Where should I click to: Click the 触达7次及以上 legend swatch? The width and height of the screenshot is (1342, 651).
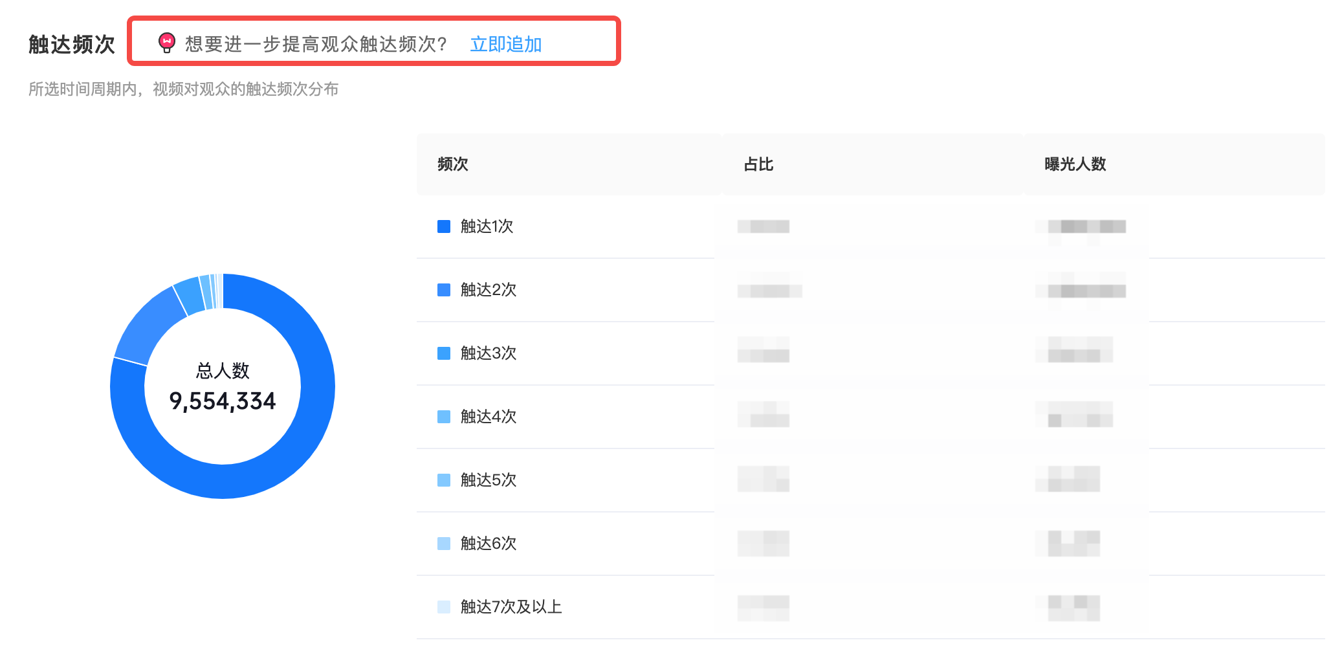(x=444, y=607)
